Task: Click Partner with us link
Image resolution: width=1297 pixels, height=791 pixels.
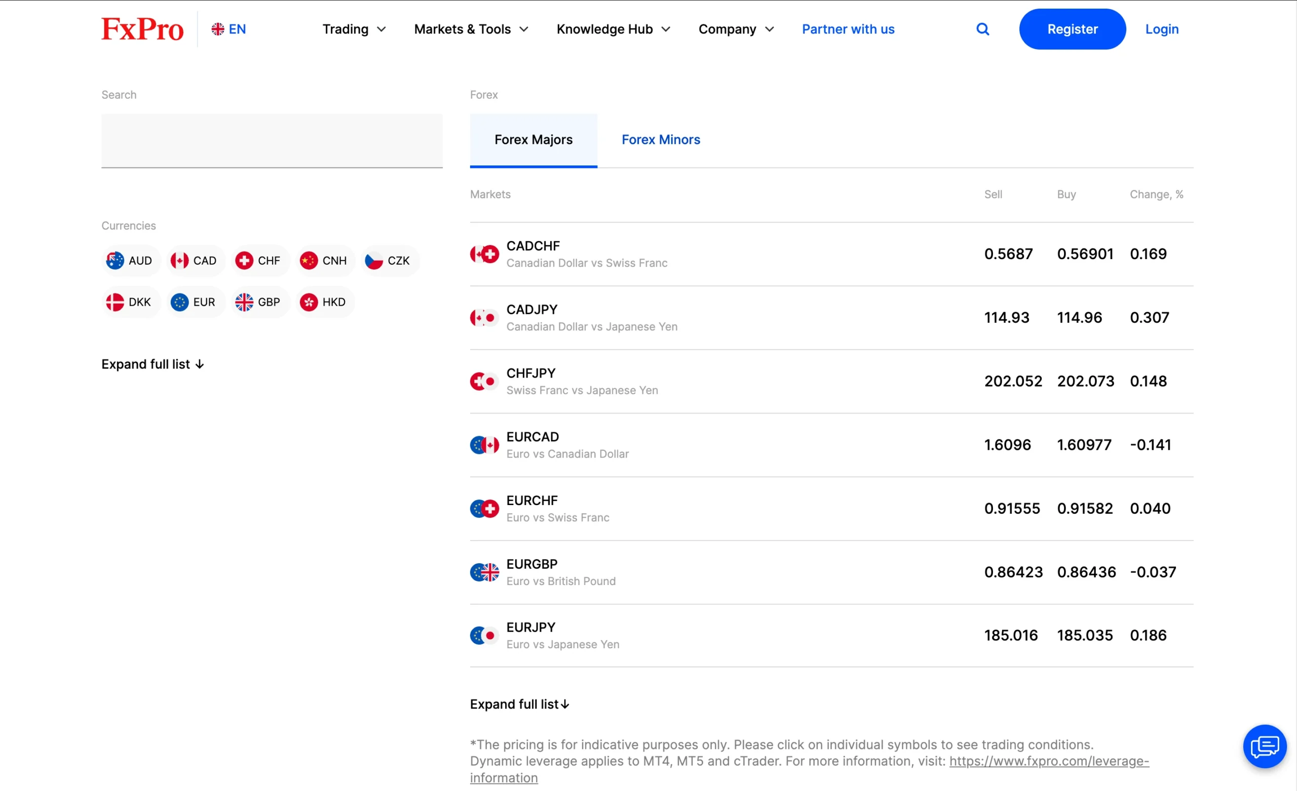Action: (848, 29)
